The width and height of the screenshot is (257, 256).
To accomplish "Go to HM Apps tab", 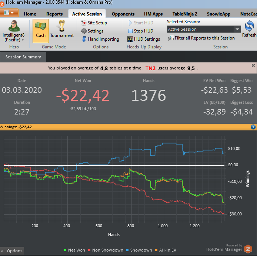I will pos(153,14).
